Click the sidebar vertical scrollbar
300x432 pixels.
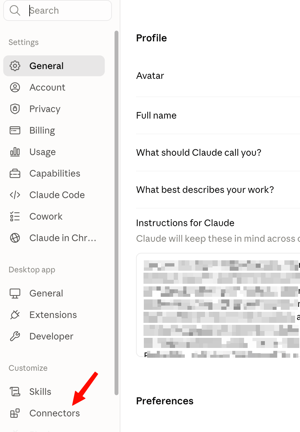pos(116,213)
